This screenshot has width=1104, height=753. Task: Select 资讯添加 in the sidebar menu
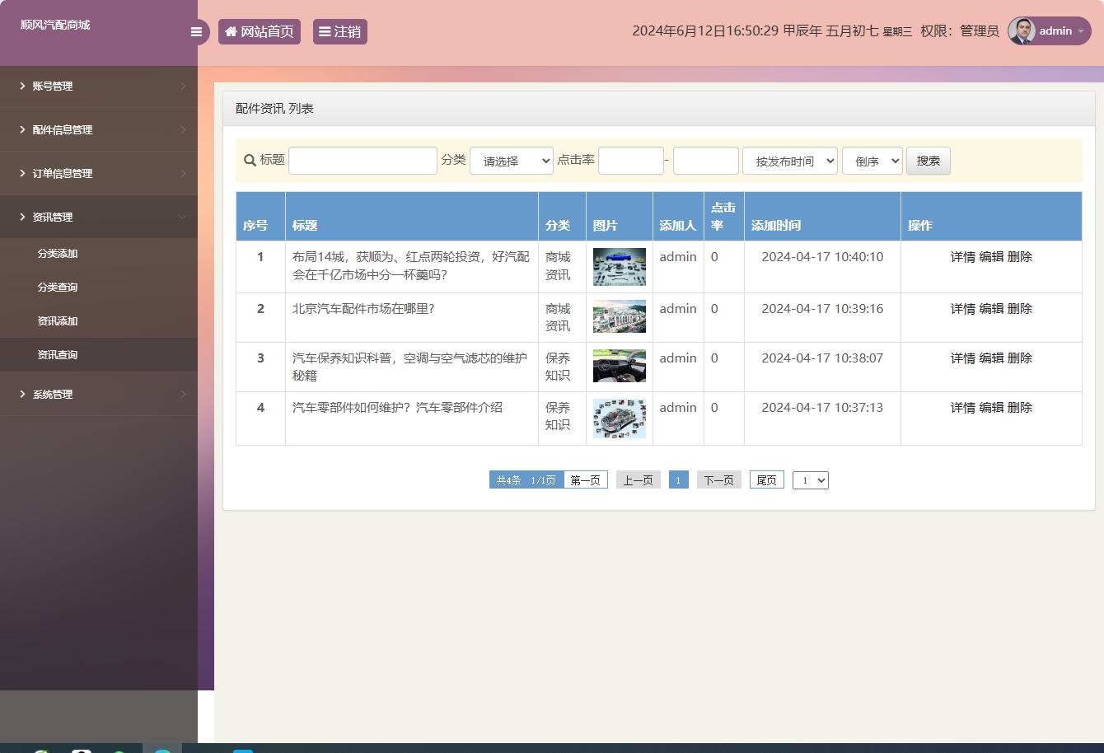click(58, 320)
